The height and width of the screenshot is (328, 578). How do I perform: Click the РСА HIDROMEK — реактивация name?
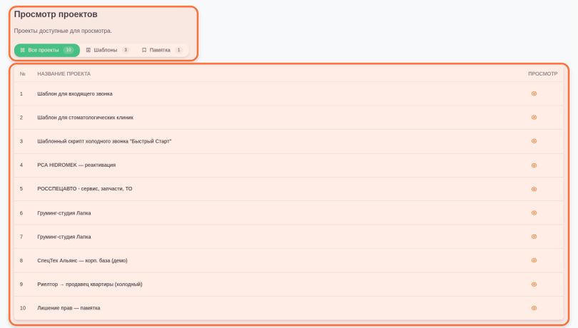(x=76, y=165)
